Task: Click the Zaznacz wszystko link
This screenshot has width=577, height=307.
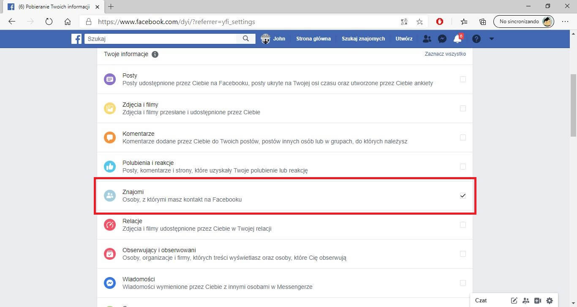Action: (x=445, y=54)
